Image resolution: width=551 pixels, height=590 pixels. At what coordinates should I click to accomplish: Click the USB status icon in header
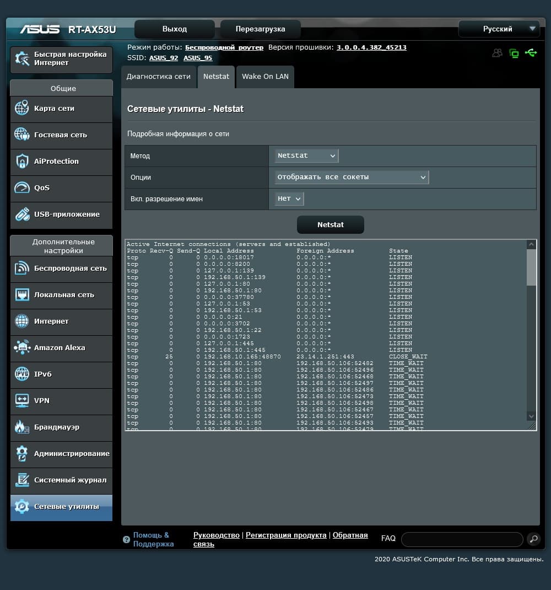point(531,53)
